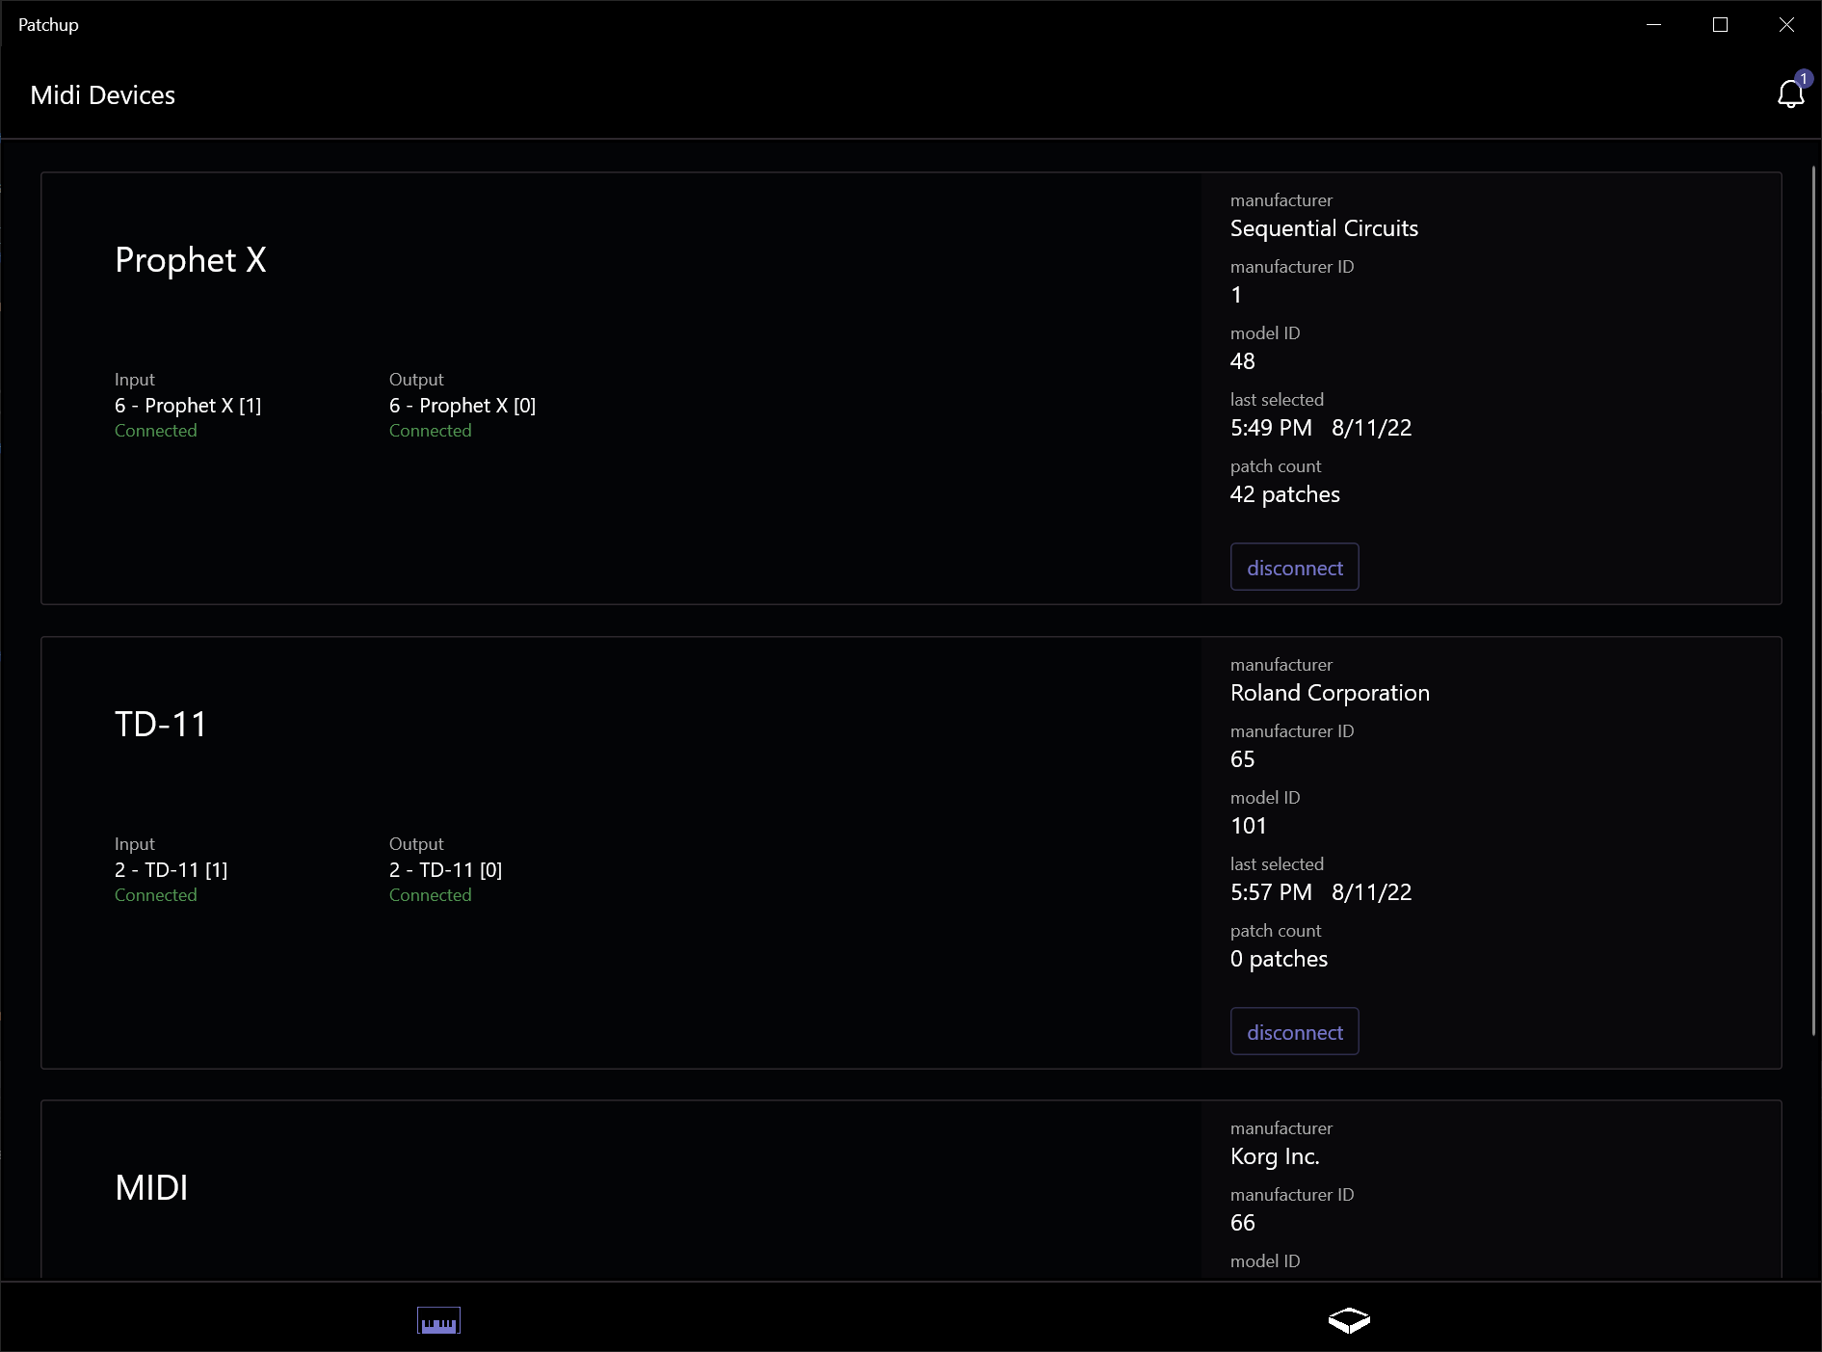The height and width of the screenshot is (1352, 1822).
Task: Click the Patchup window title
Action: pyautogui.click(x=48, y=25)
